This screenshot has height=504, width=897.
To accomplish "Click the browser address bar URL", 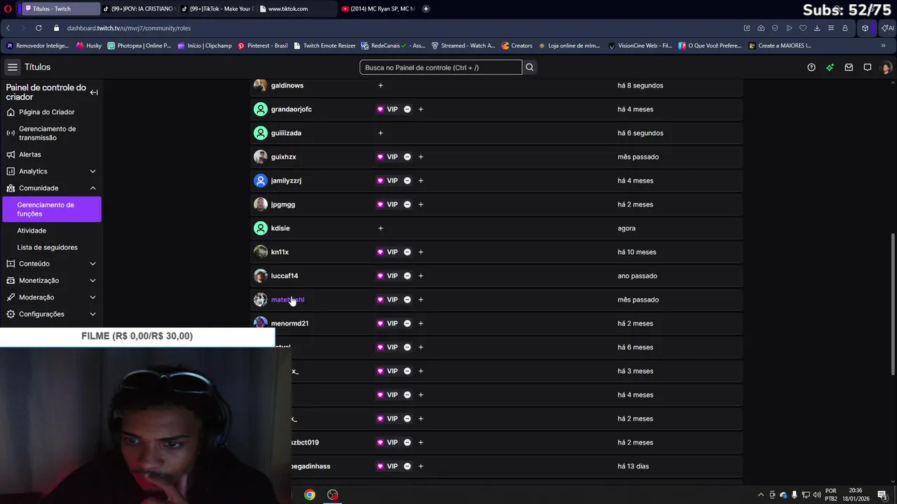I will tap(129, 28).
